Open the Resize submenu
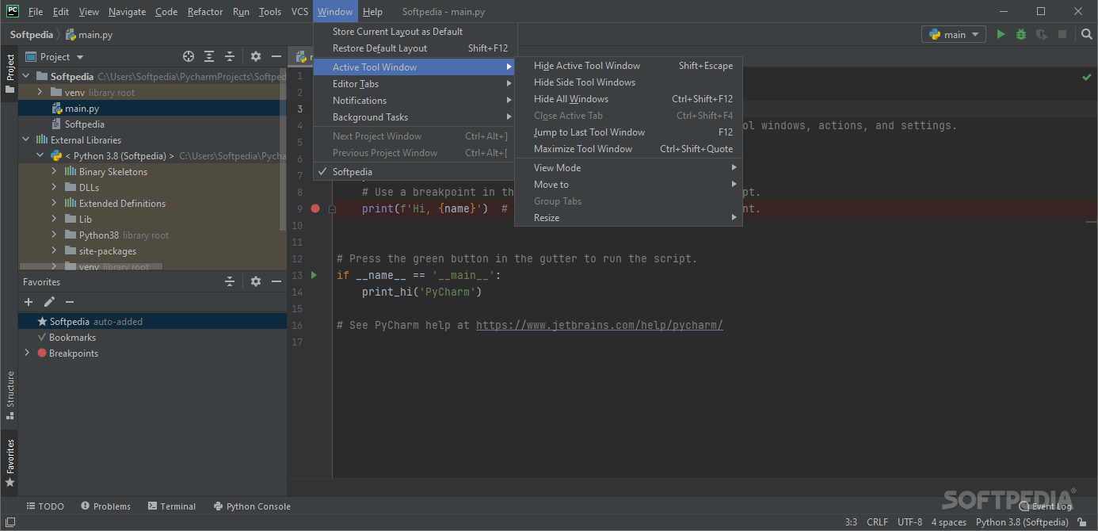Image resolution: width=1098 pixels, height=531 pixels. tap(629, 218)
